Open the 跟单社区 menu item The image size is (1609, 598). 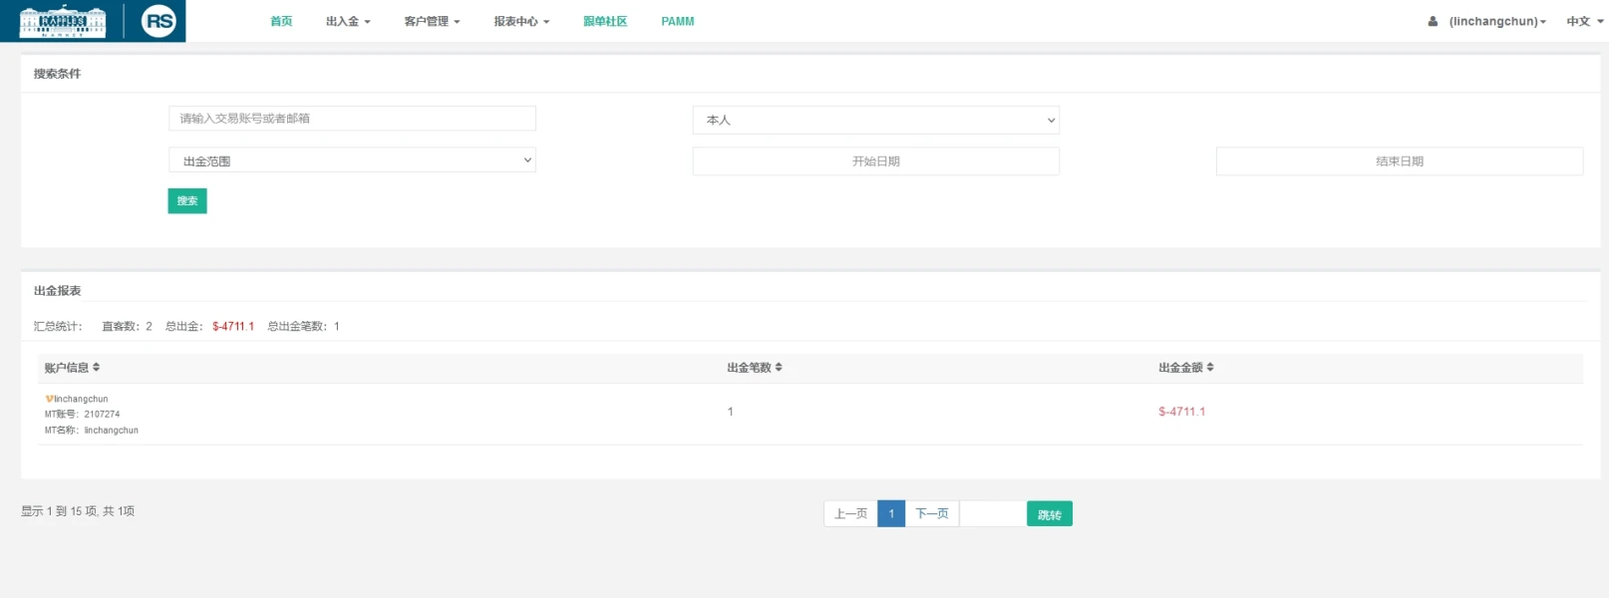605,21
